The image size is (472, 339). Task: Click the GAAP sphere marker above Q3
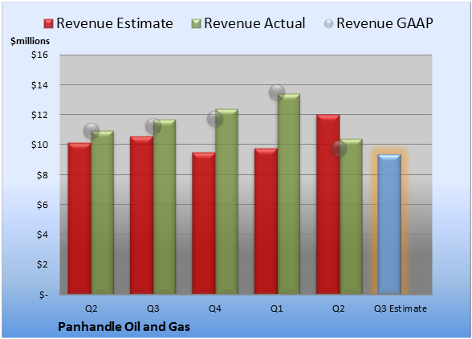[153, 126]
